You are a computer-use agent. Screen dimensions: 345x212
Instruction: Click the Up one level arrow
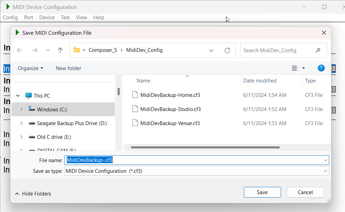point(61,50)
